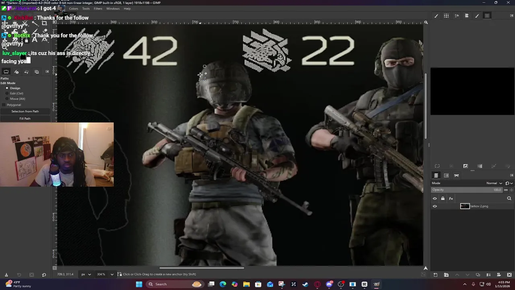
Task: Open File Explorer from the taskbar
Action: [x=246, y=284]
